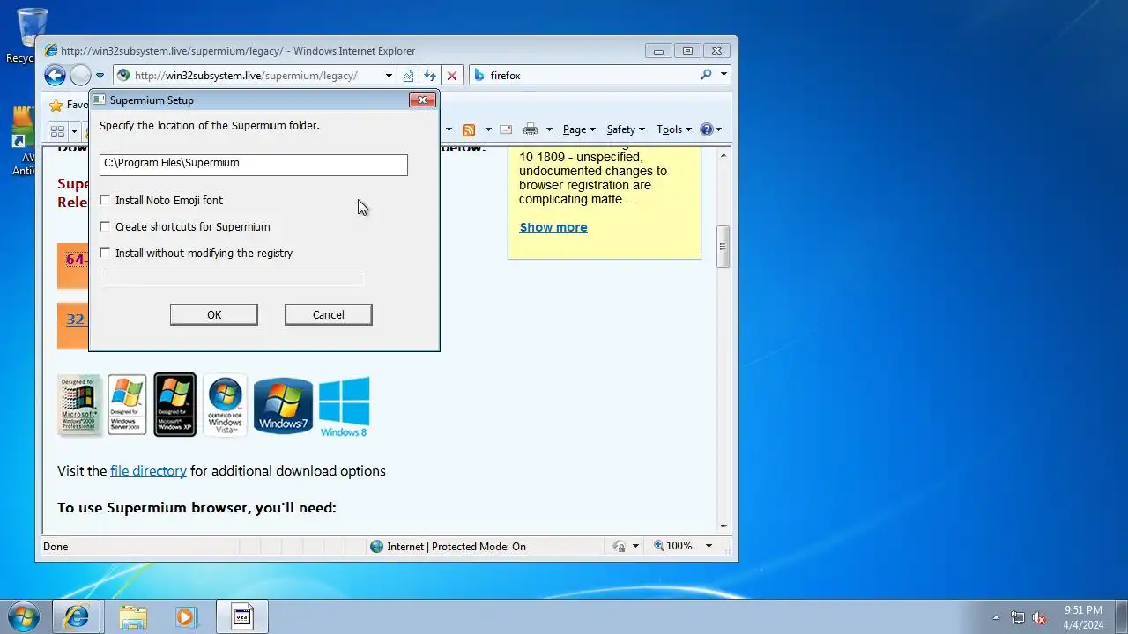Open the Tools menu

click(674, 129)
